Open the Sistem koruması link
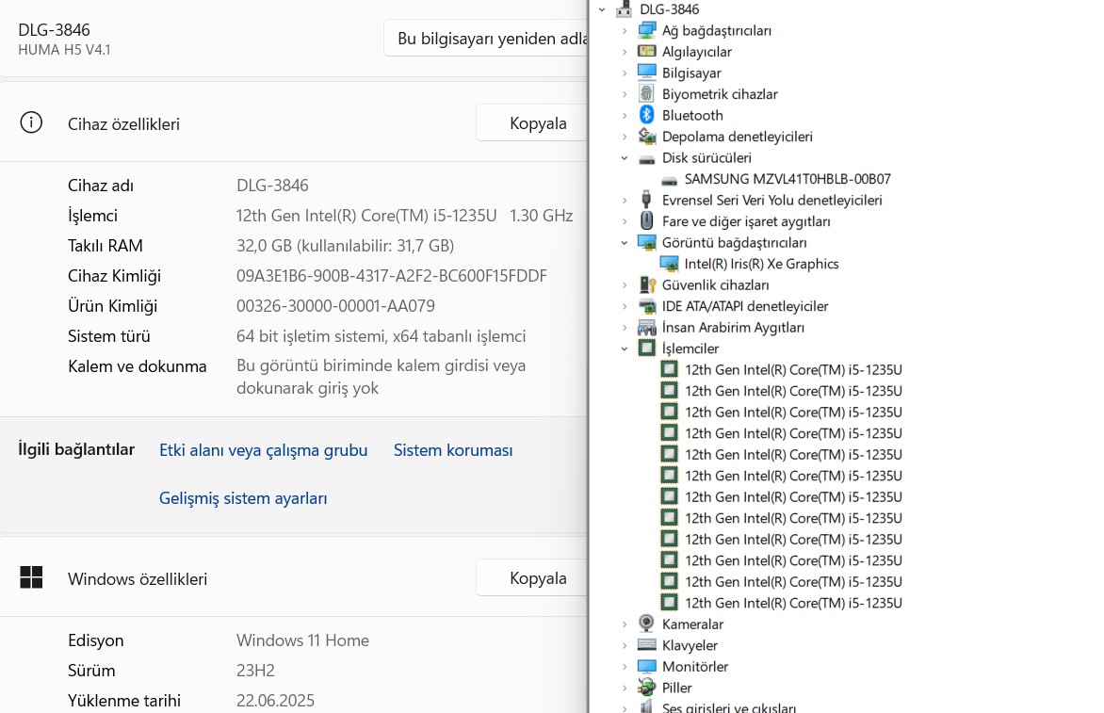Screen dimensions: 1104x713 pos(453,450)
